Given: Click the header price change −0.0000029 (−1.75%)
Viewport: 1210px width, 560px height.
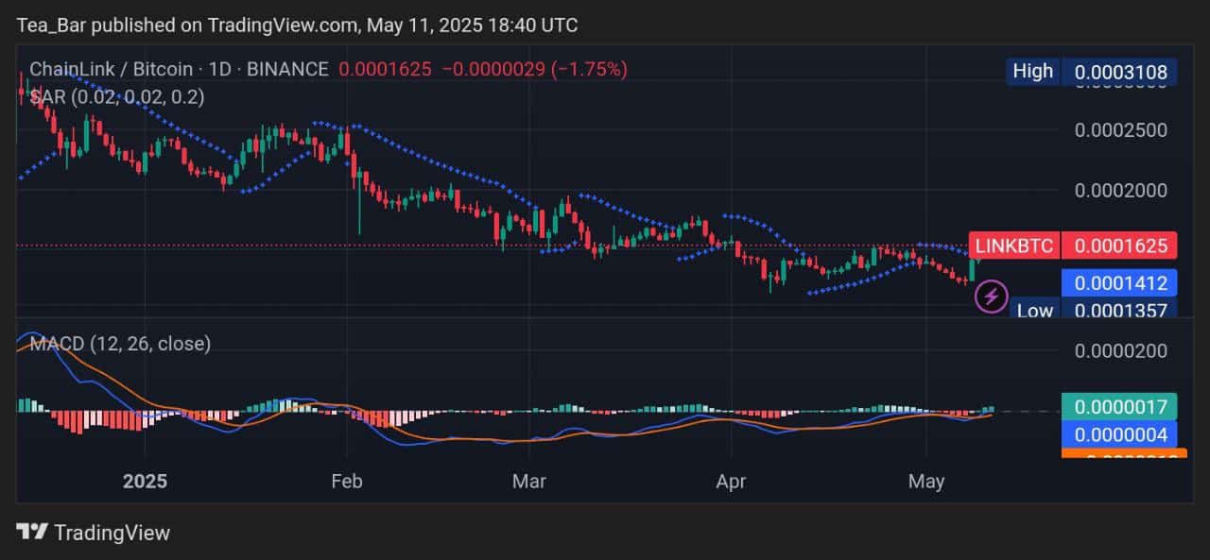Looking at the screenshot, I should [x=535, y=69].
